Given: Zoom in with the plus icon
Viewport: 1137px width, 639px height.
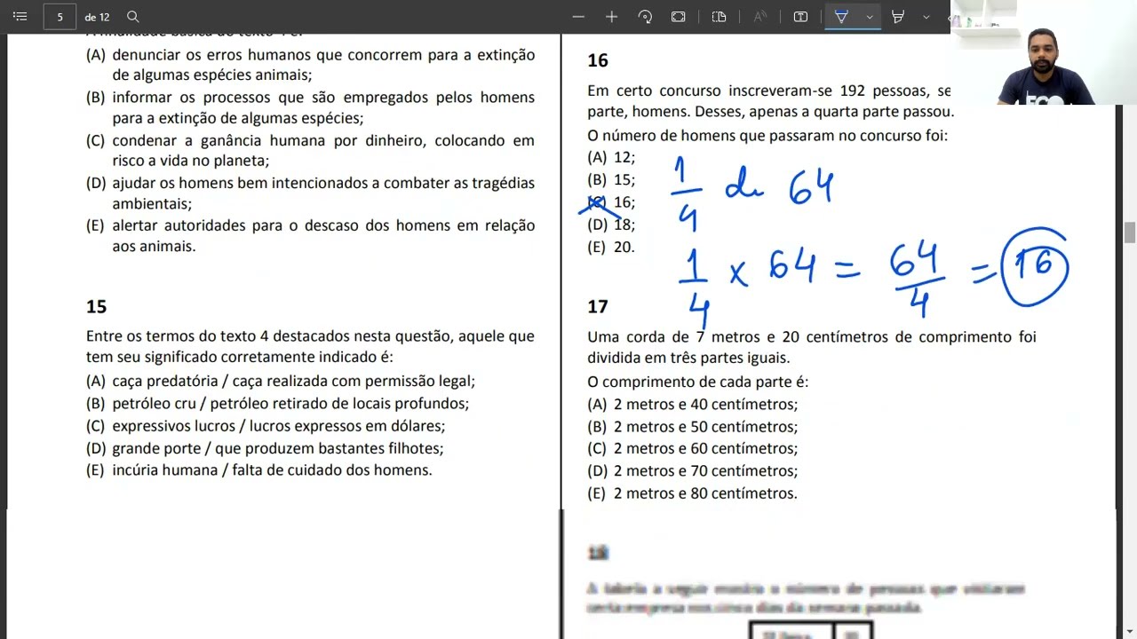Looking at the screenshot, I should point(611,17).
